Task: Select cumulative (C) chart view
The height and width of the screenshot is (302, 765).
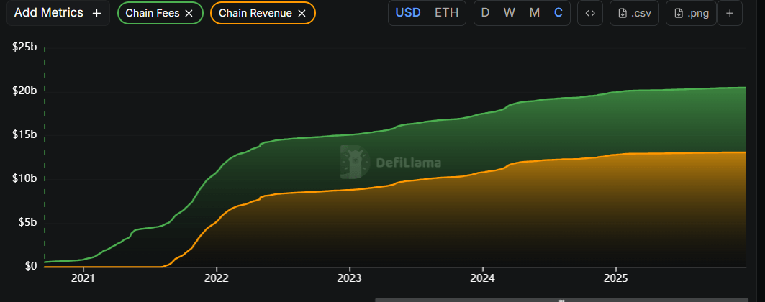Action: tap(558, 13)
